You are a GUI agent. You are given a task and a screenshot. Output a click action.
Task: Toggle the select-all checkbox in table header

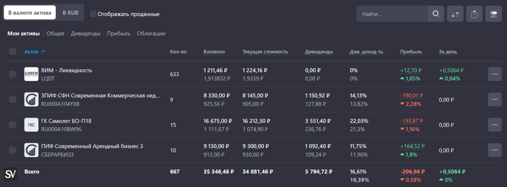(x=13, y=52)
